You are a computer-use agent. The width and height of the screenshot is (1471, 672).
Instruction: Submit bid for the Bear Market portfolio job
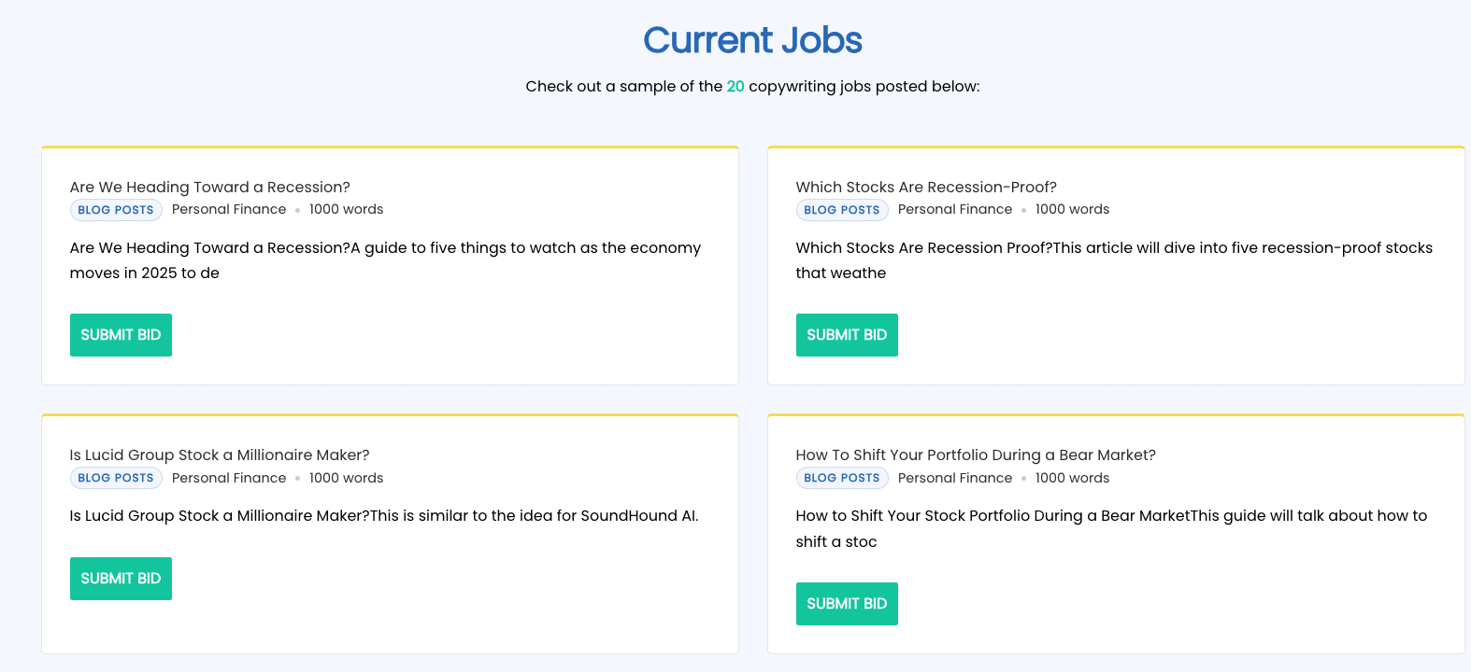point(846,604)
